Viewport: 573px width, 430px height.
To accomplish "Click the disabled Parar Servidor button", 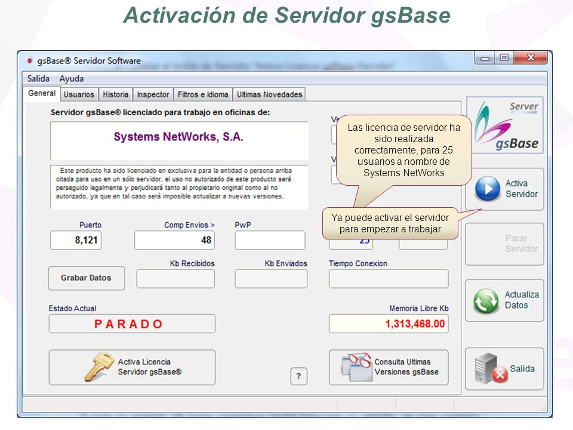I will (504, 244).
